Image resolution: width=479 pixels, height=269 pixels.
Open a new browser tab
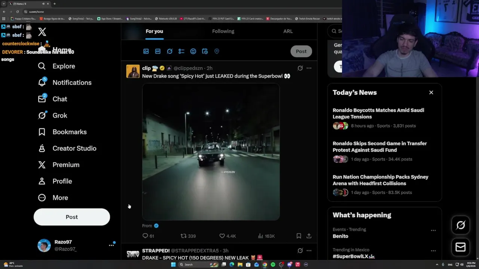coord(54,4)
